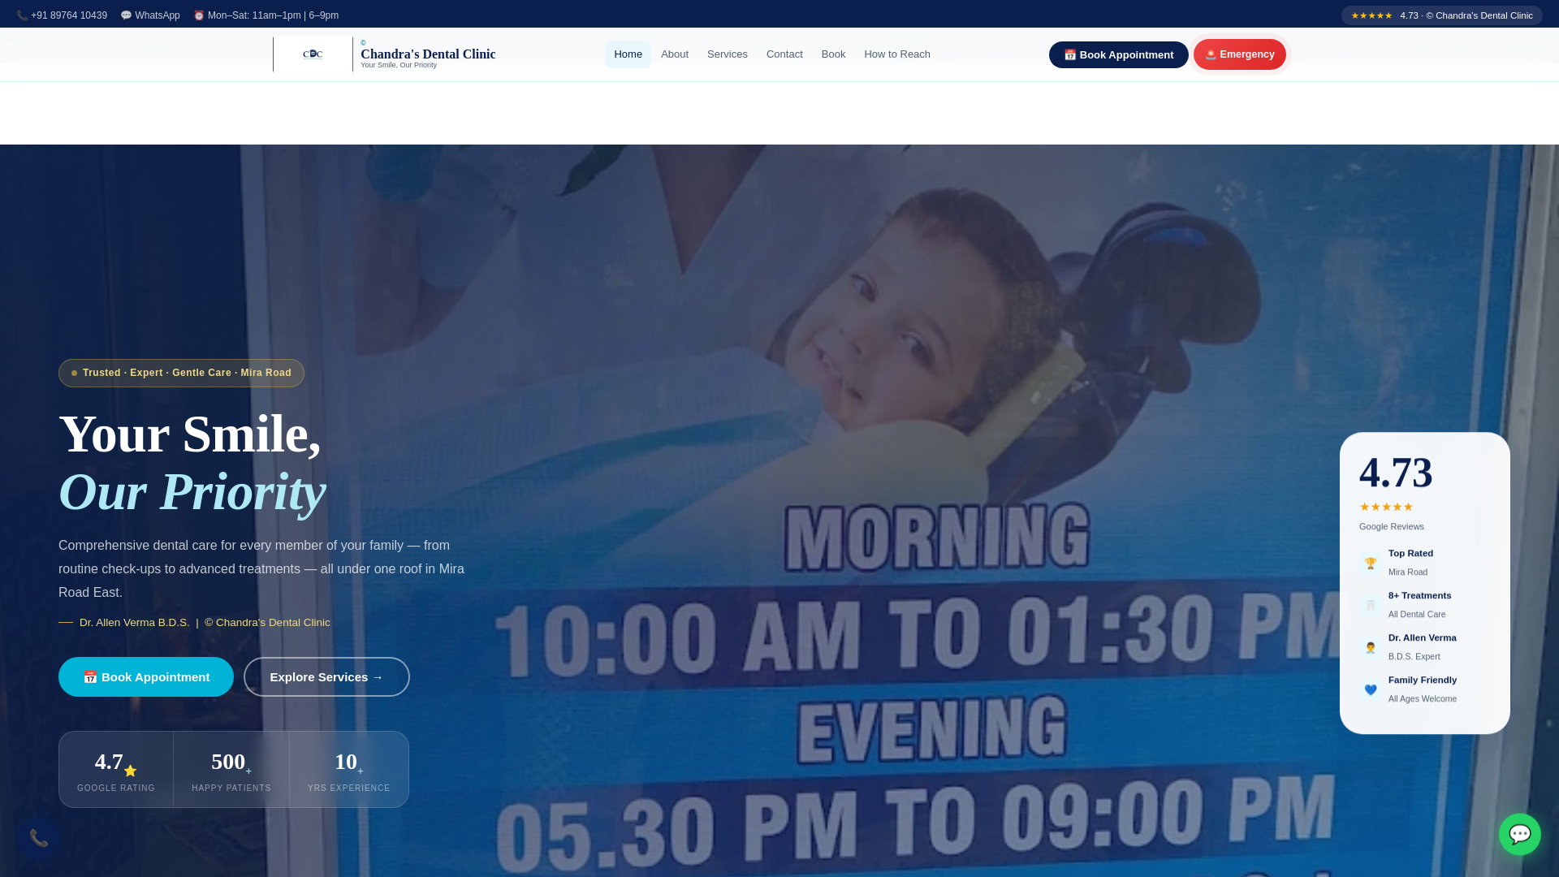This screenshot has height=877, width=1559.
Task: Click the blue heart Family Friendly icon
Action: (1371, 689)
